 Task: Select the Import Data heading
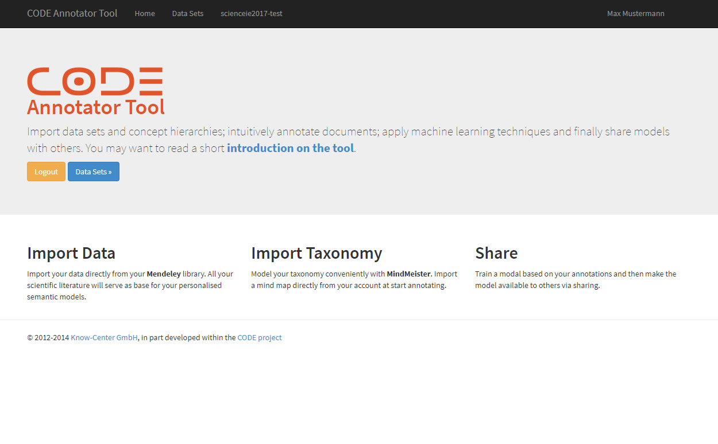pos(71,253)
